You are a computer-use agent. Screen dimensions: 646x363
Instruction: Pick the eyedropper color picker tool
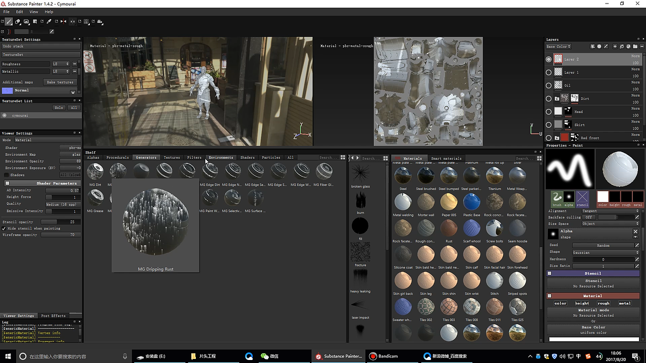[49, 22]
